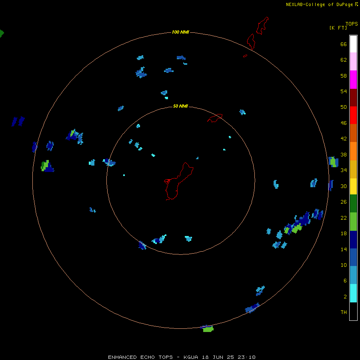The image size is (360, 360).
Task: Click the pair of navy echoes outside west ring
Action: (18, 121)
